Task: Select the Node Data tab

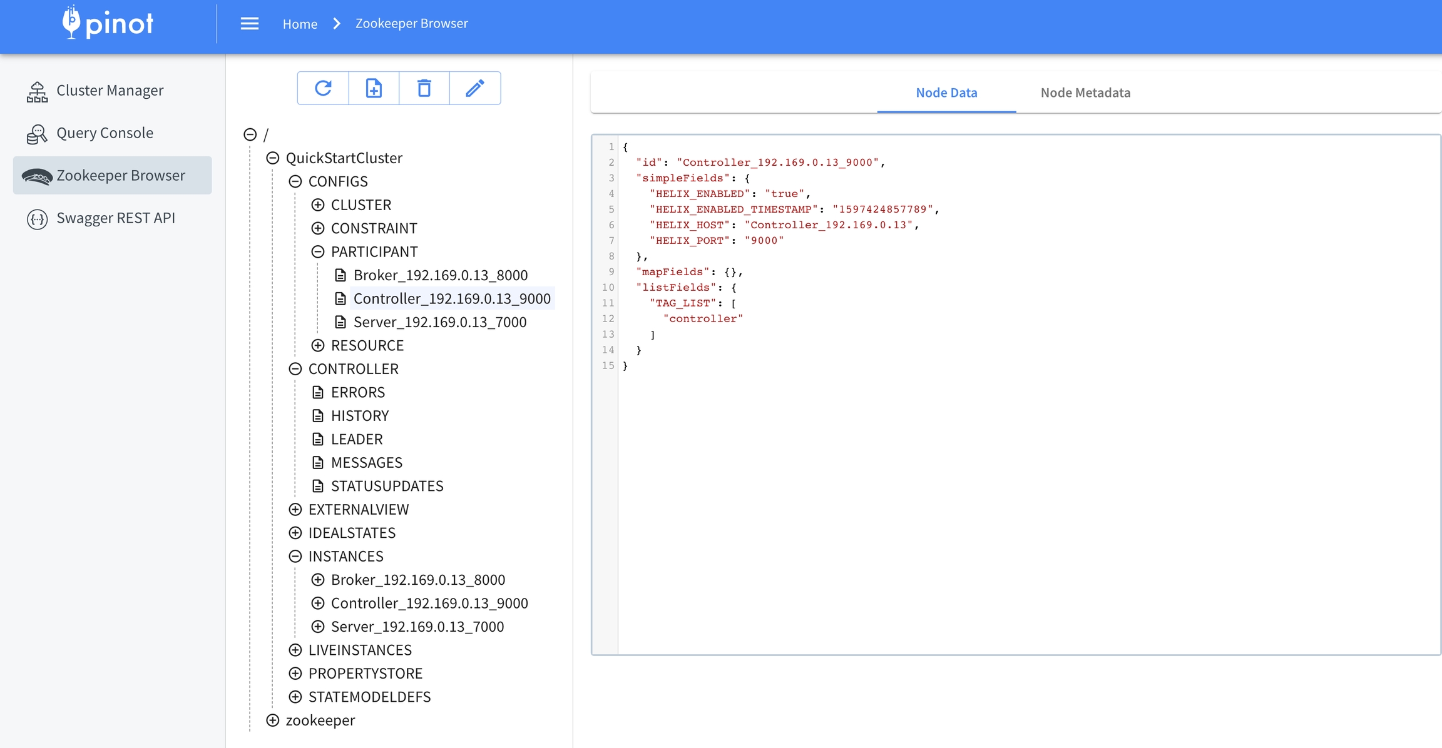Action: click(x=946, y=93)
